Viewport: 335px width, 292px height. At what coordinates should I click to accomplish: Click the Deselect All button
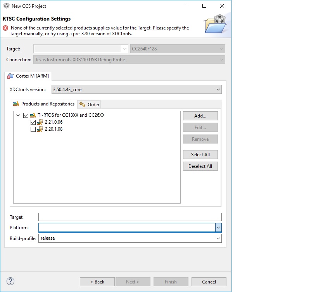(200, 166)
